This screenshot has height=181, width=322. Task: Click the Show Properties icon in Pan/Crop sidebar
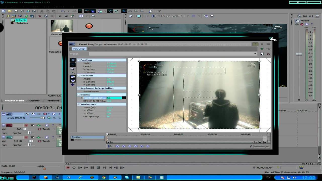coord(73,60)
